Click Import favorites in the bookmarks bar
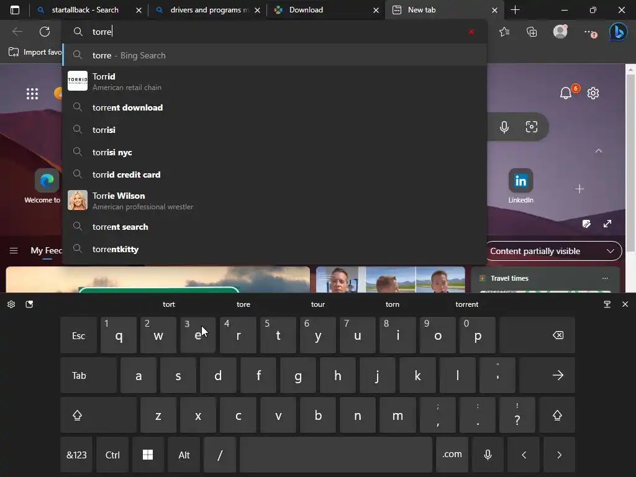The image size is (636, 477). pyautogui.click(x=35, y=52)
